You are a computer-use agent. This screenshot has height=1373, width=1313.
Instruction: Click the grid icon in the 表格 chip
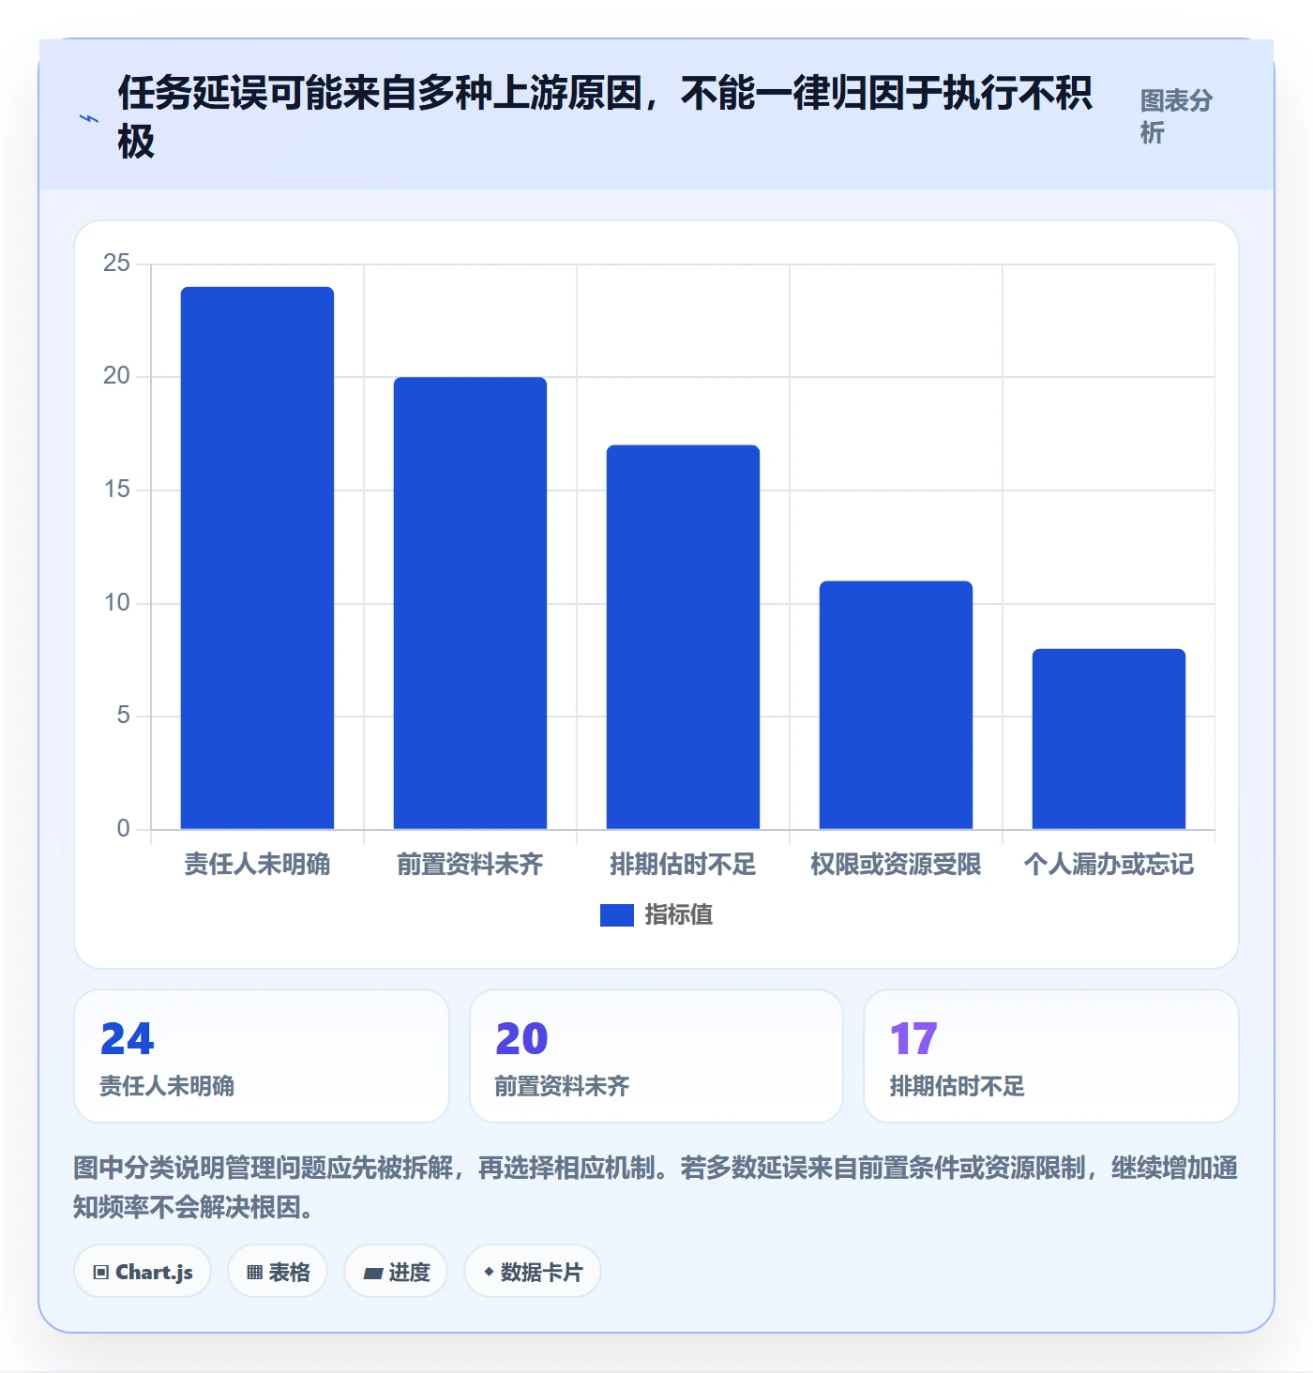coord(254,1273)
